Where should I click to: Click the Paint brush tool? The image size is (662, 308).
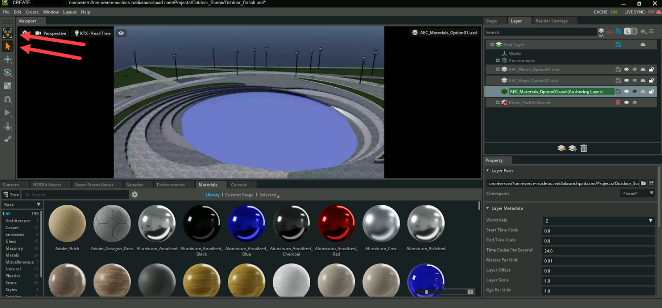click(8, 139)
